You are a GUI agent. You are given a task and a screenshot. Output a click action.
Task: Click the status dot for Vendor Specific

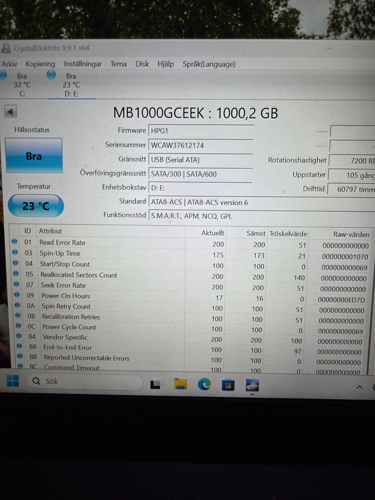coord(19,336)
